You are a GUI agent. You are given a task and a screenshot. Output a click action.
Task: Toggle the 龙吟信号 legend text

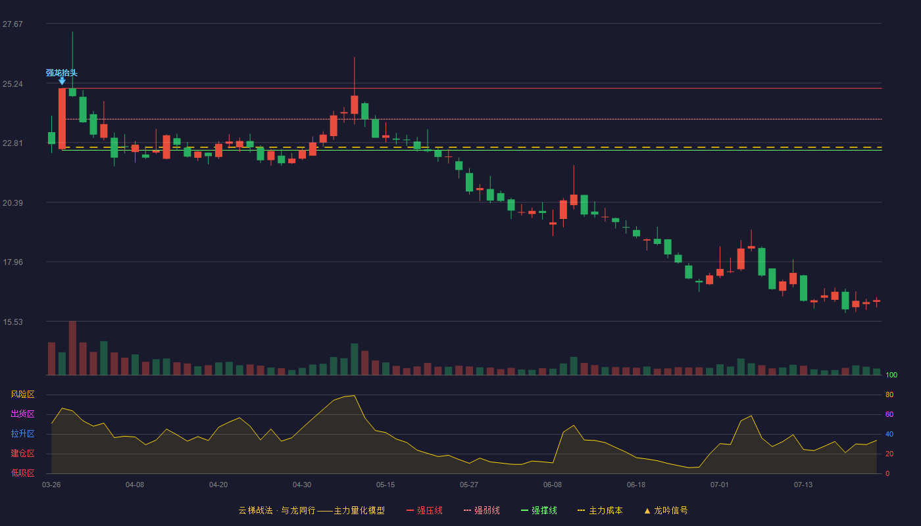(x=670, y=510)
